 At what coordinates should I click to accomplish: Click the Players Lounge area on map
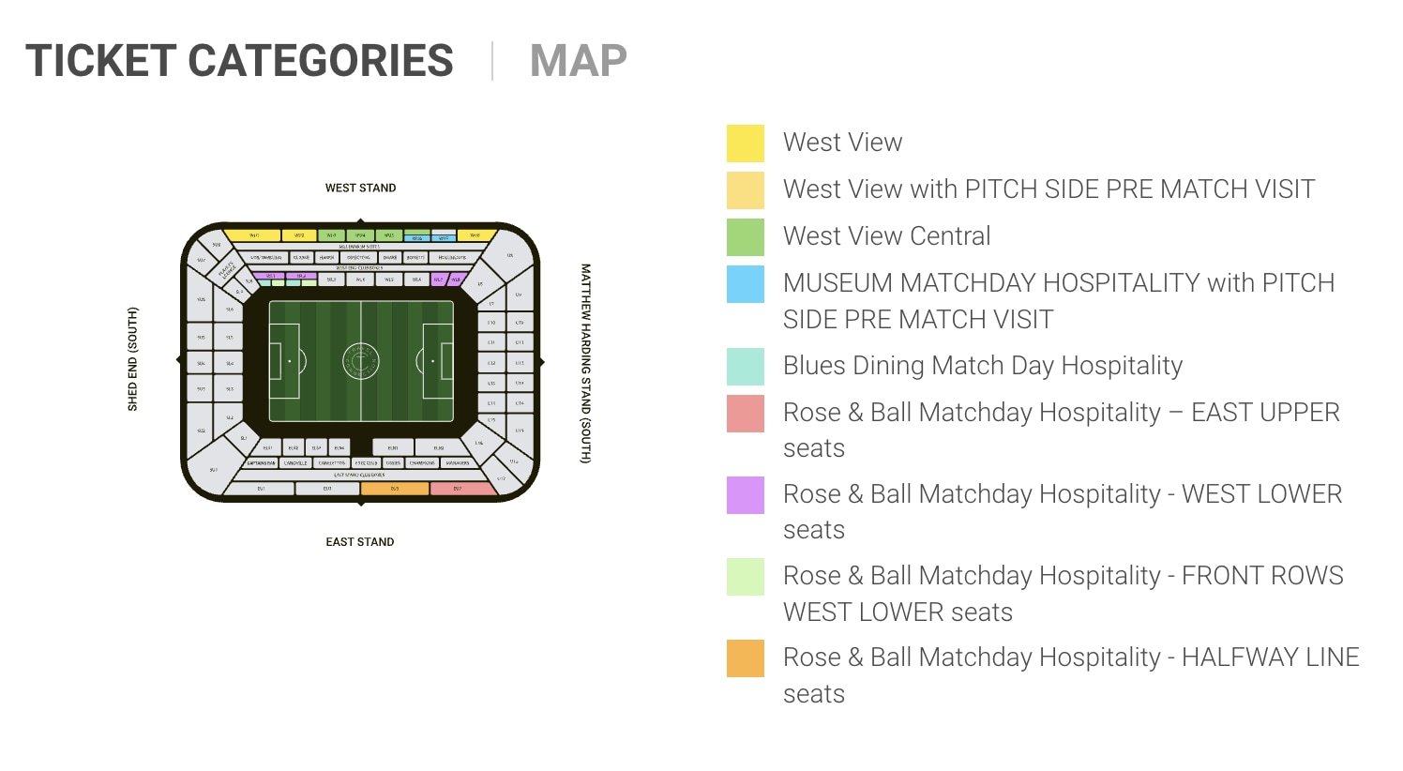(226, 271)
